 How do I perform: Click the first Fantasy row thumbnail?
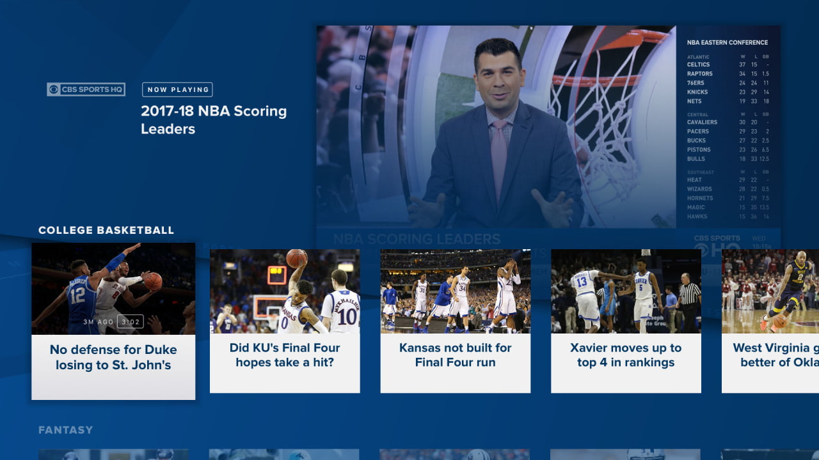pos(113,455)
